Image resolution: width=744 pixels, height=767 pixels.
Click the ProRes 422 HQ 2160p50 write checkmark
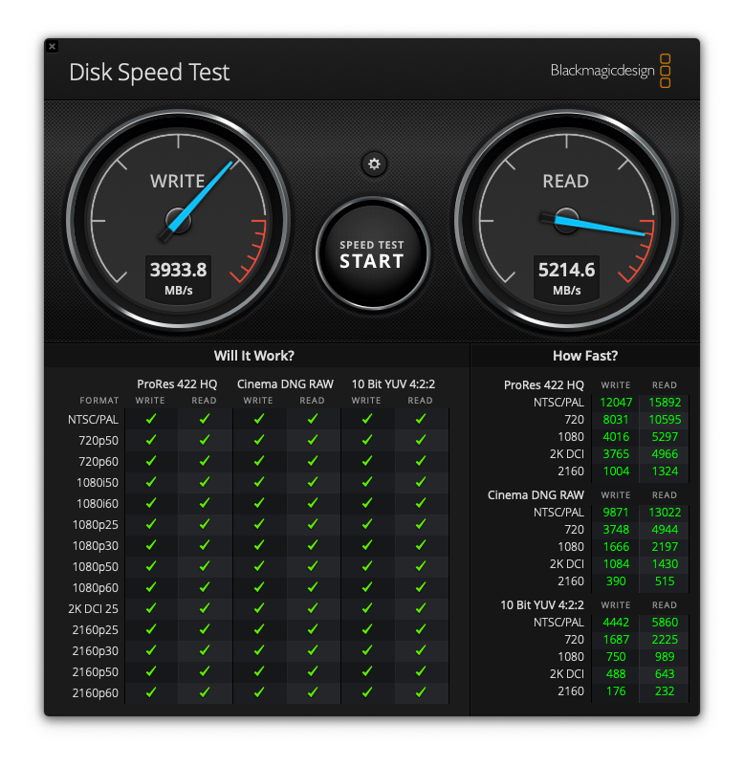click(151, 671)
